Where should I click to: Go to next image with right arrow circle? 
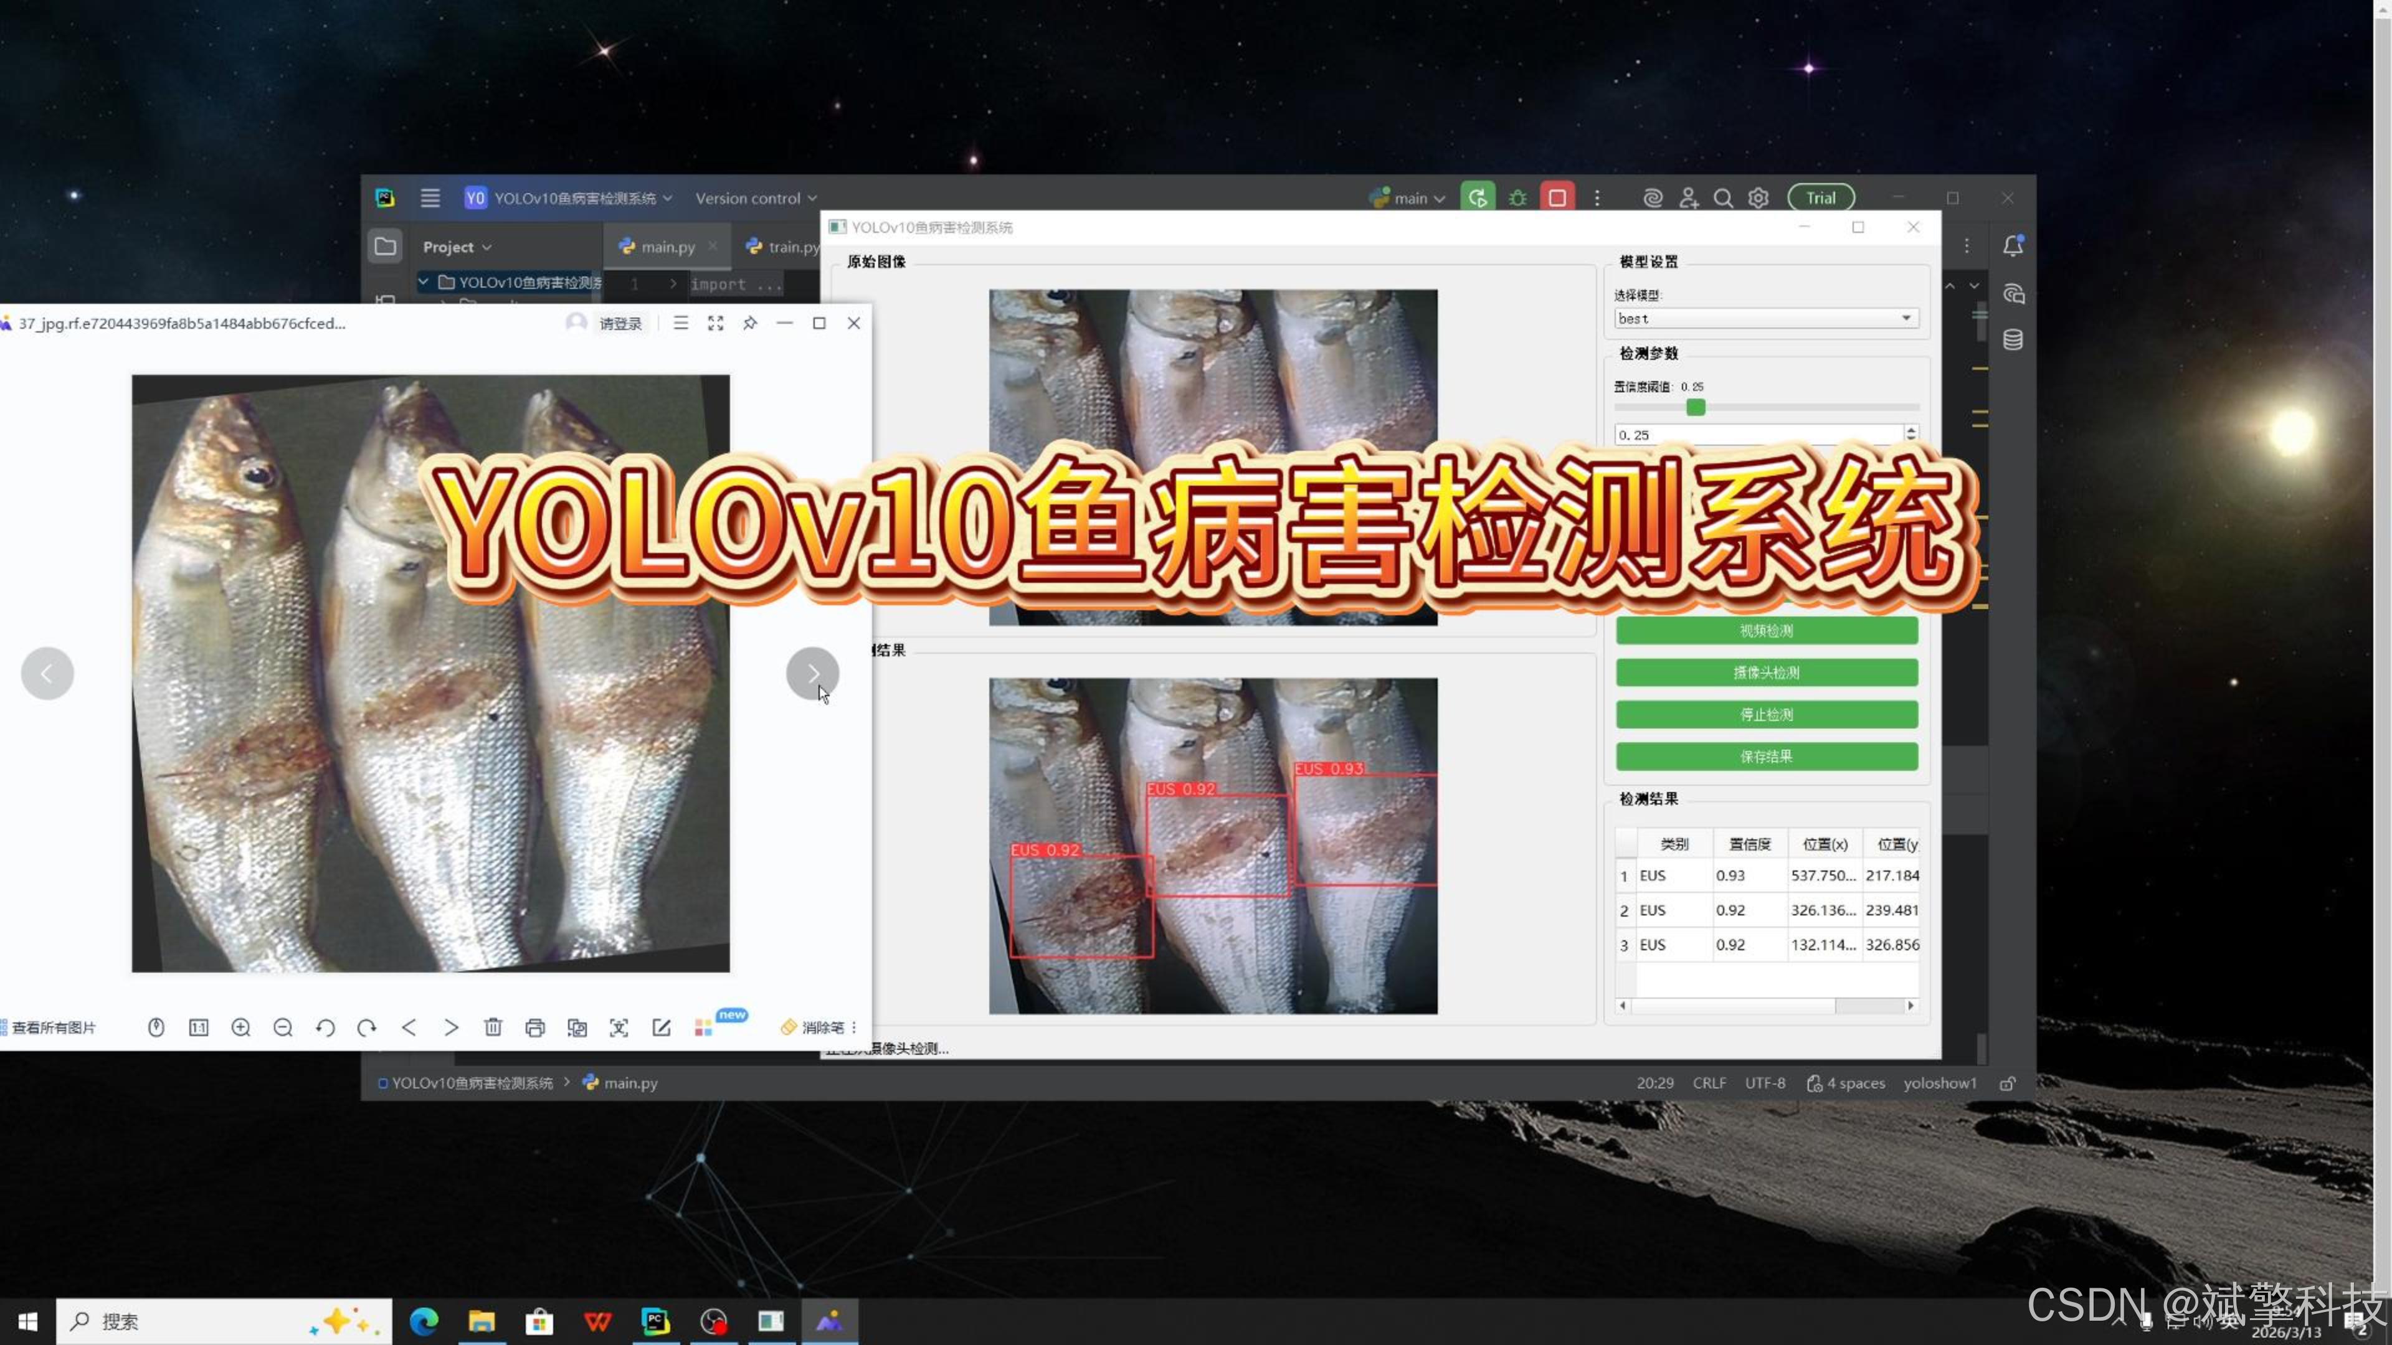point(812,673)
